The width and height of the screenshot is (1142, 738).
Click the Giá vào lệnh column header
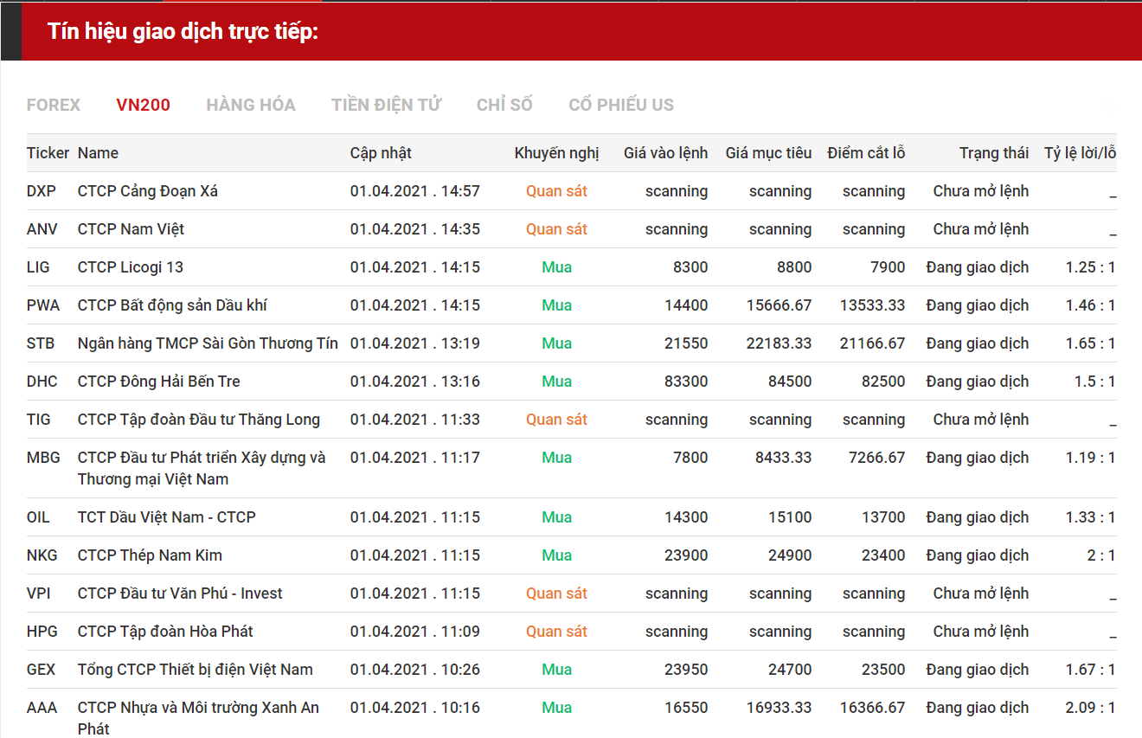click(x=665, y=153)
